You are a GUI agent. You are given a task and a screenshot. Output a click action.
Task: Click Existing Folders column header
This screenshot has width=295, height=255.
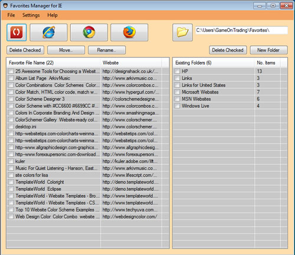click(x=214, y=63)
